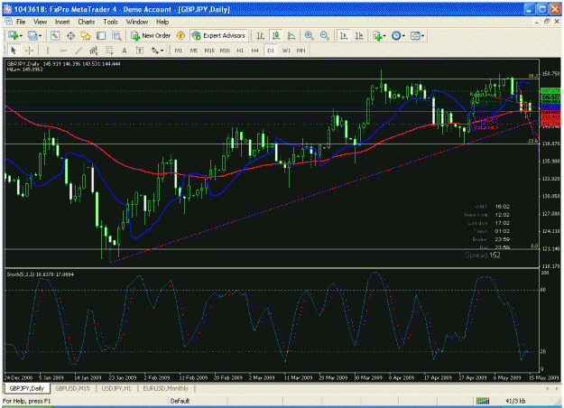
Task: Toggle Chart Shift
Action: pos(359,35)
